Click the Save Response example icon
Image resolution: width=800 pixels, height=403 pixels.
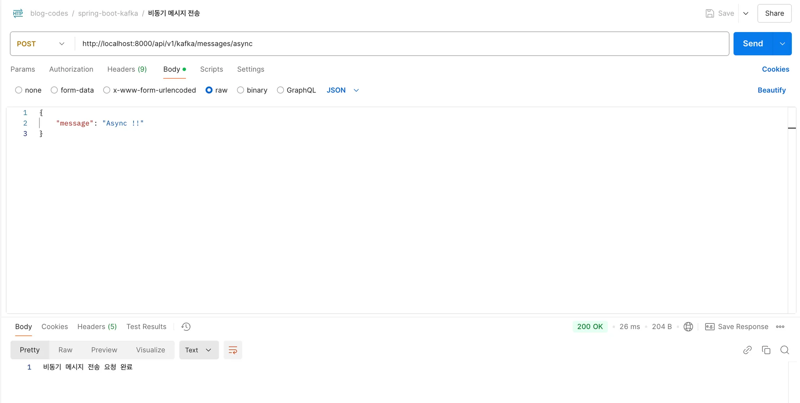coord(710,327)
